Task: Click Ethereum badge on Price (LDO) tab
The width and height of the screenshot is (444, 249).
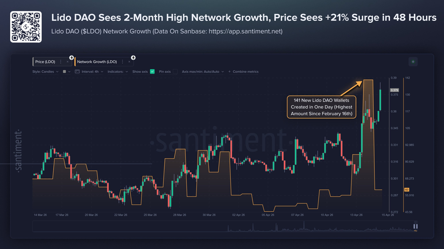Action: [71, 58]
